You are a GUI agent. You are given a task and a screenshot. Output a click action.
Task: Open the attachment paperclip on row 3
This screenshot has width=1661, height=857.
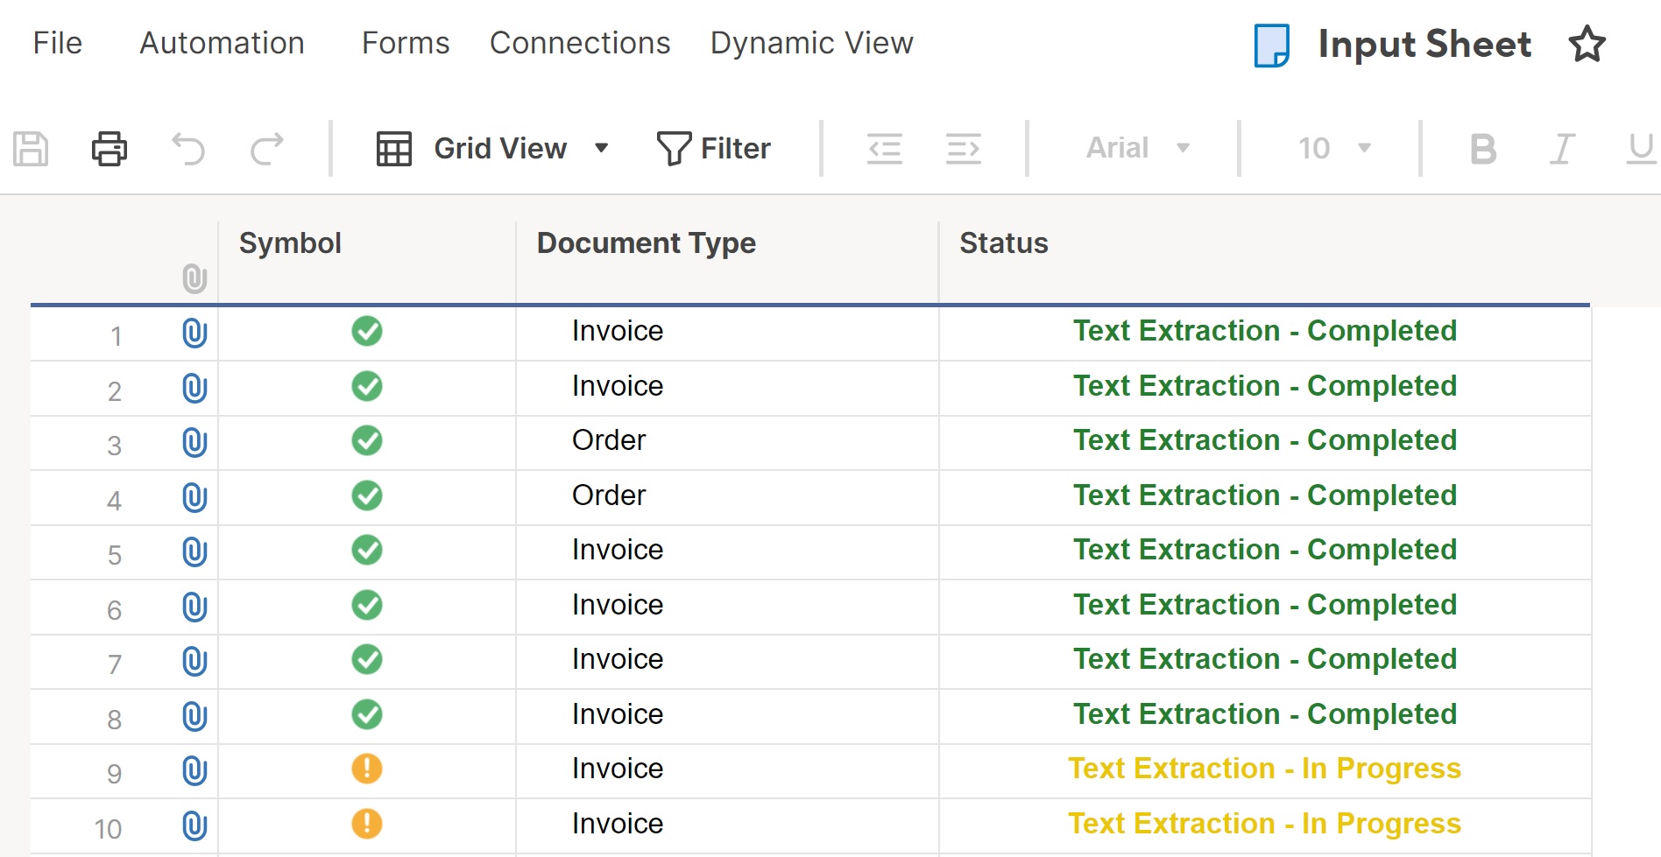(x=194, y=443)
